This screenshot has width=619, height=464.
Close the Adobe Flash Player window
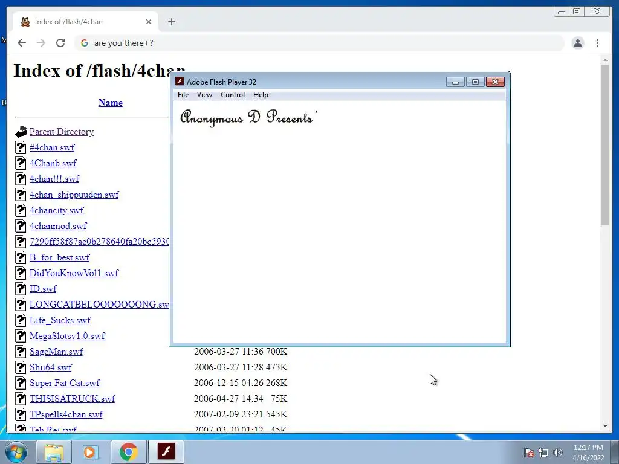coord(495,82)
